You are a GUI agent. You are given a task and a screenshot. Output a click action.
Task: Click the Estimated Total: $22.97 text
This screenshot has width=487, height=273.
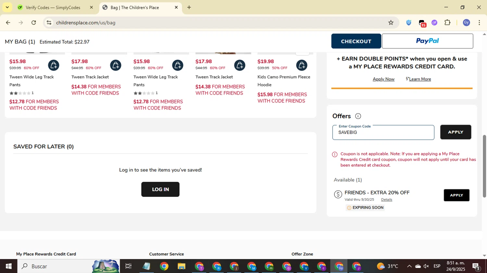pos(64,42)
